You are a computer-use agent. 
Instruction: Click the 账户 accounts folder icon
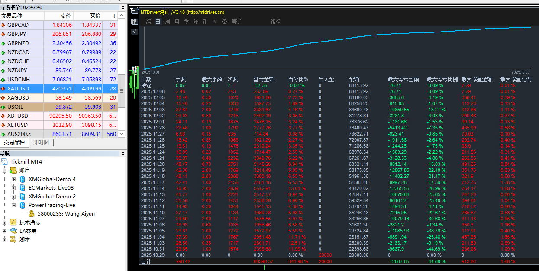(13, 171)
